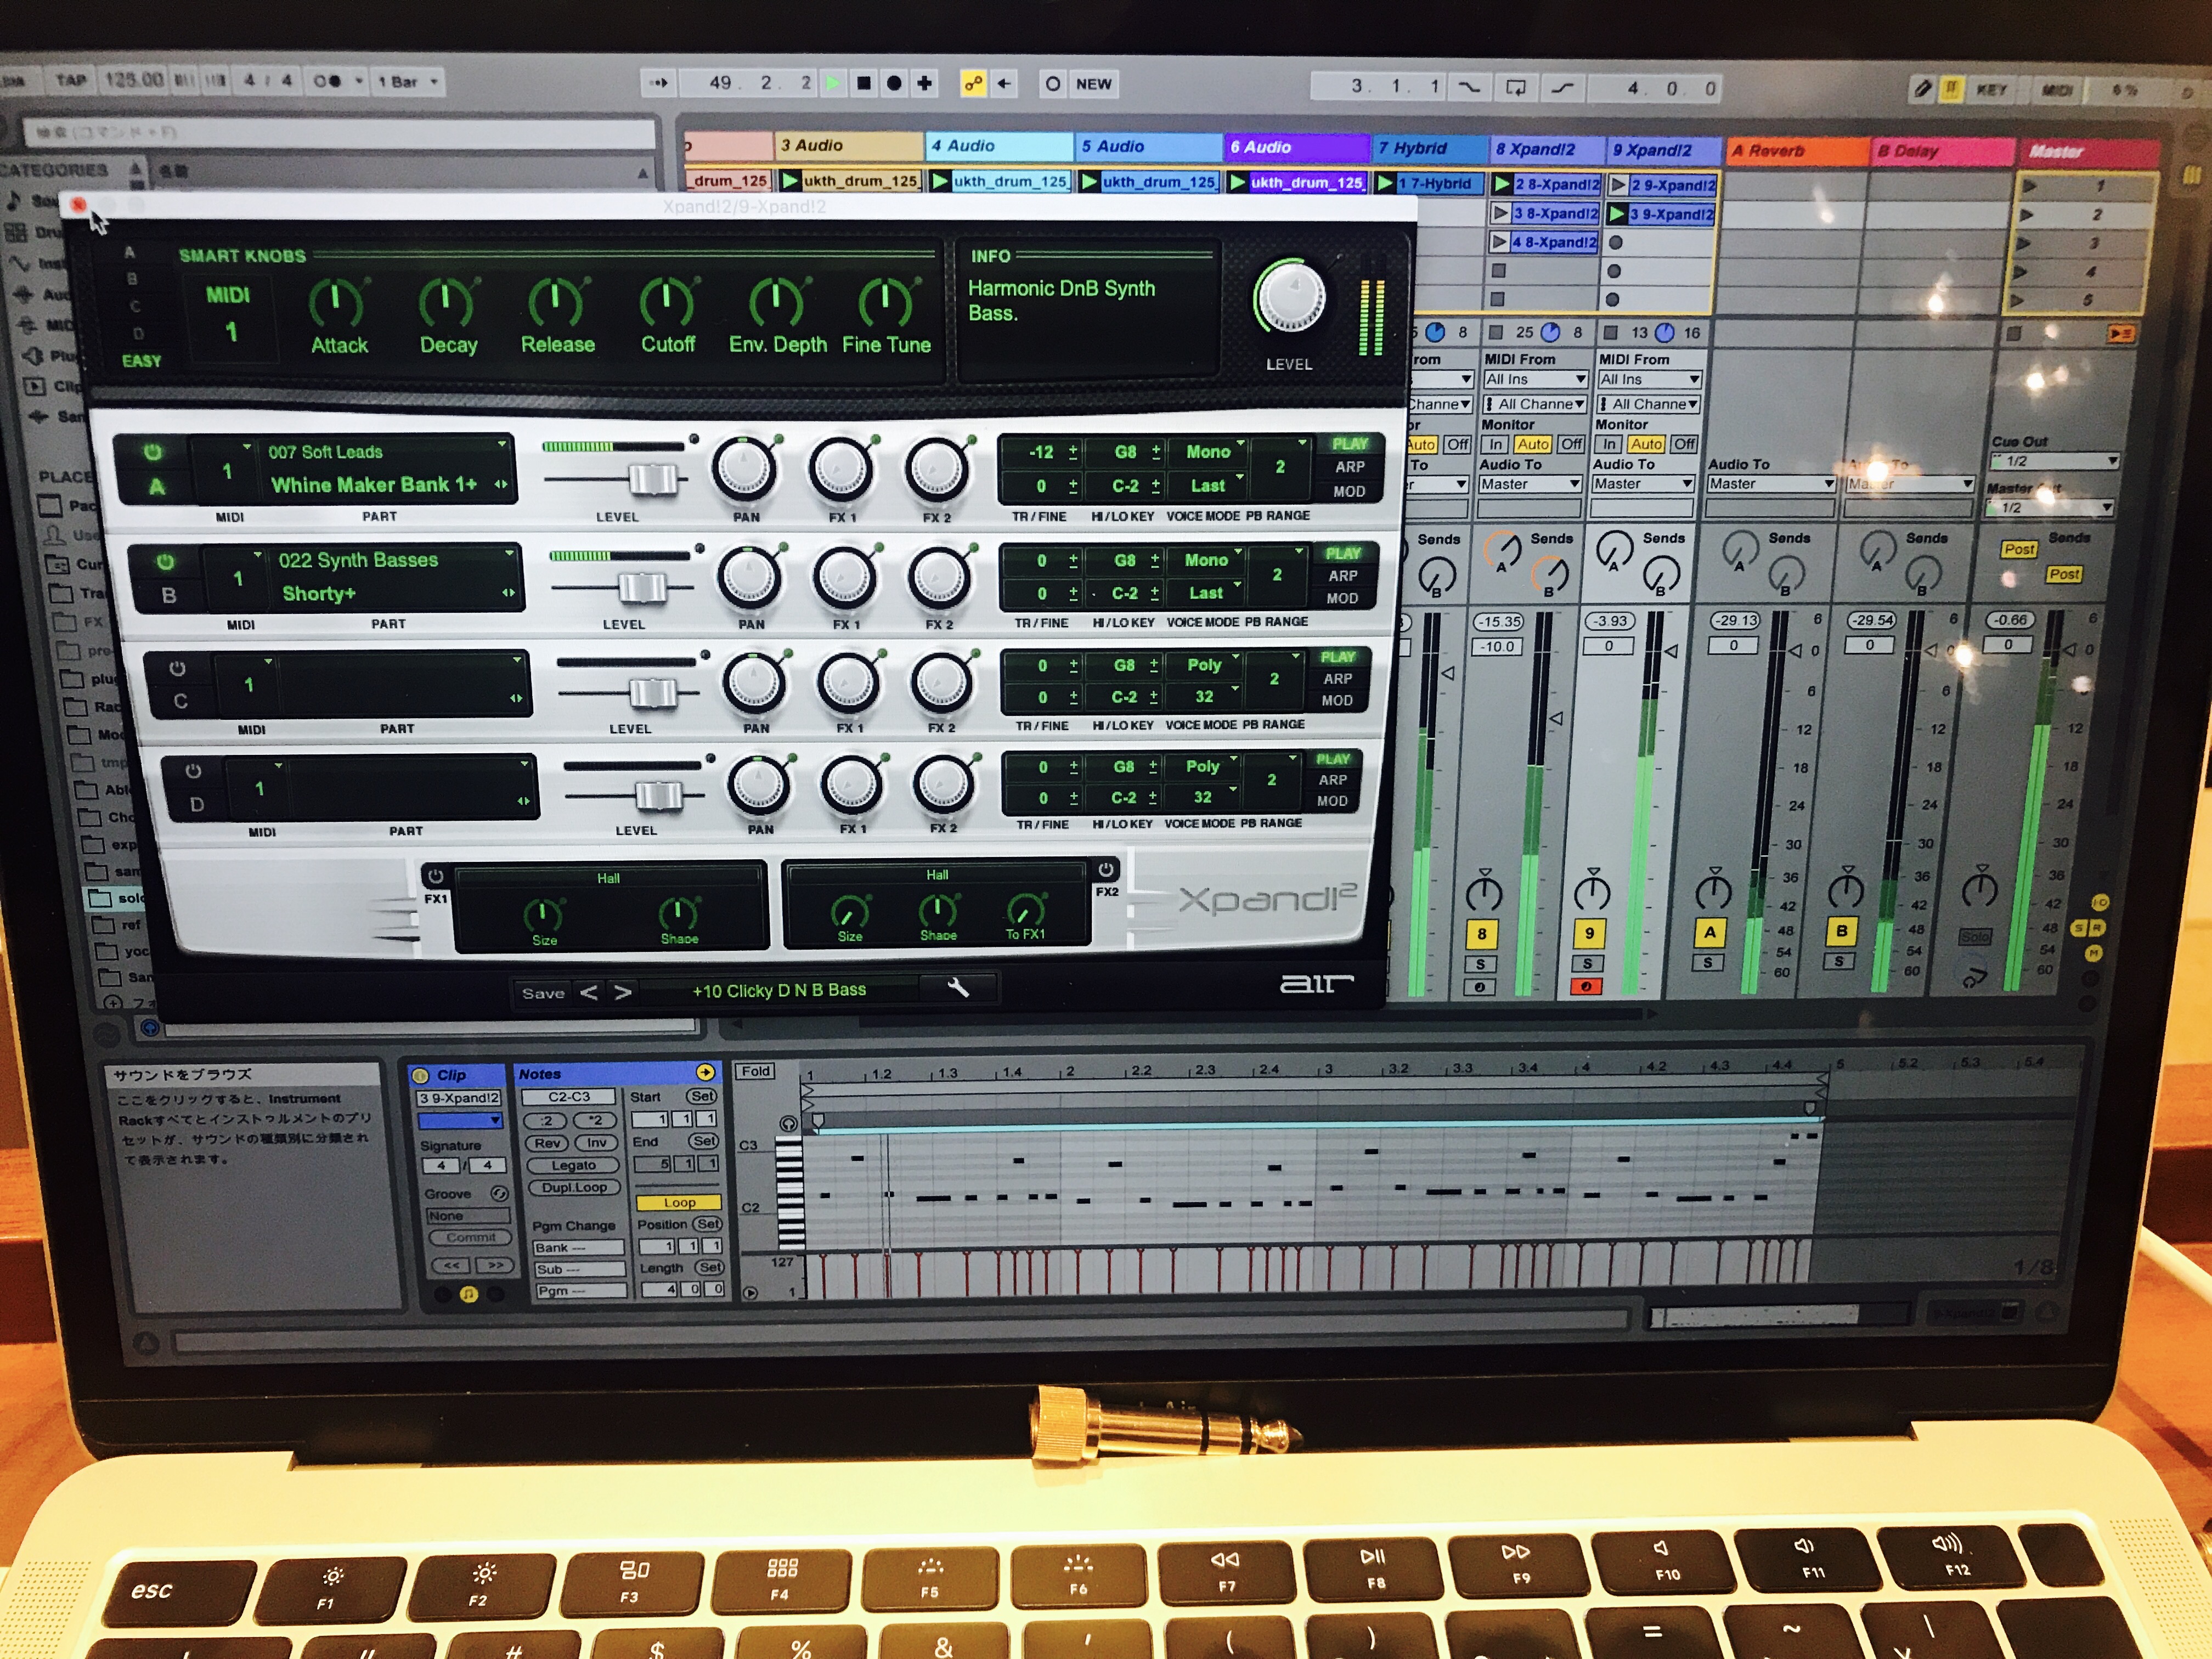The width and height of the screenshot is (2212, 1659).
Task: Toggle power for Xpand part B
Action: pos(166,561)
